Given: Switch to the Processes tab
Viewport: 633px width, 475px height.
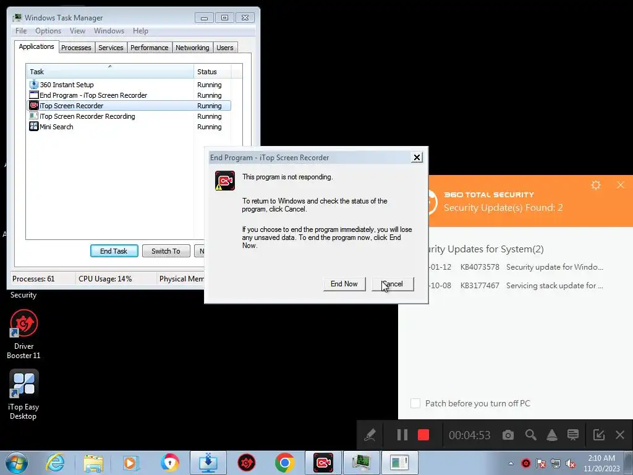Looking at the screenshot, I should point(76,48).
